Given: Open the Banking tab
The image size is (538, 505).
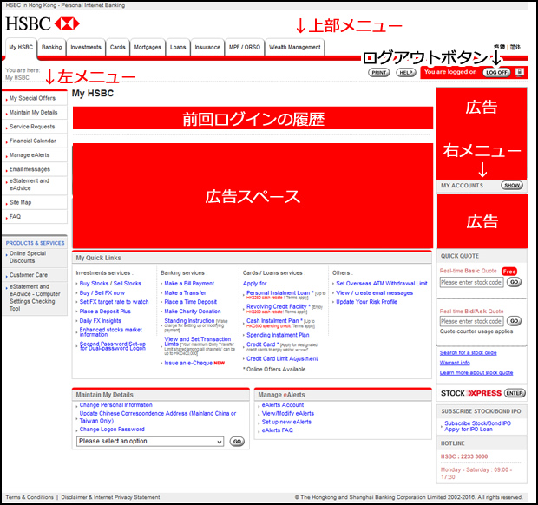Looking at the screenshot, I should (52, 47).
